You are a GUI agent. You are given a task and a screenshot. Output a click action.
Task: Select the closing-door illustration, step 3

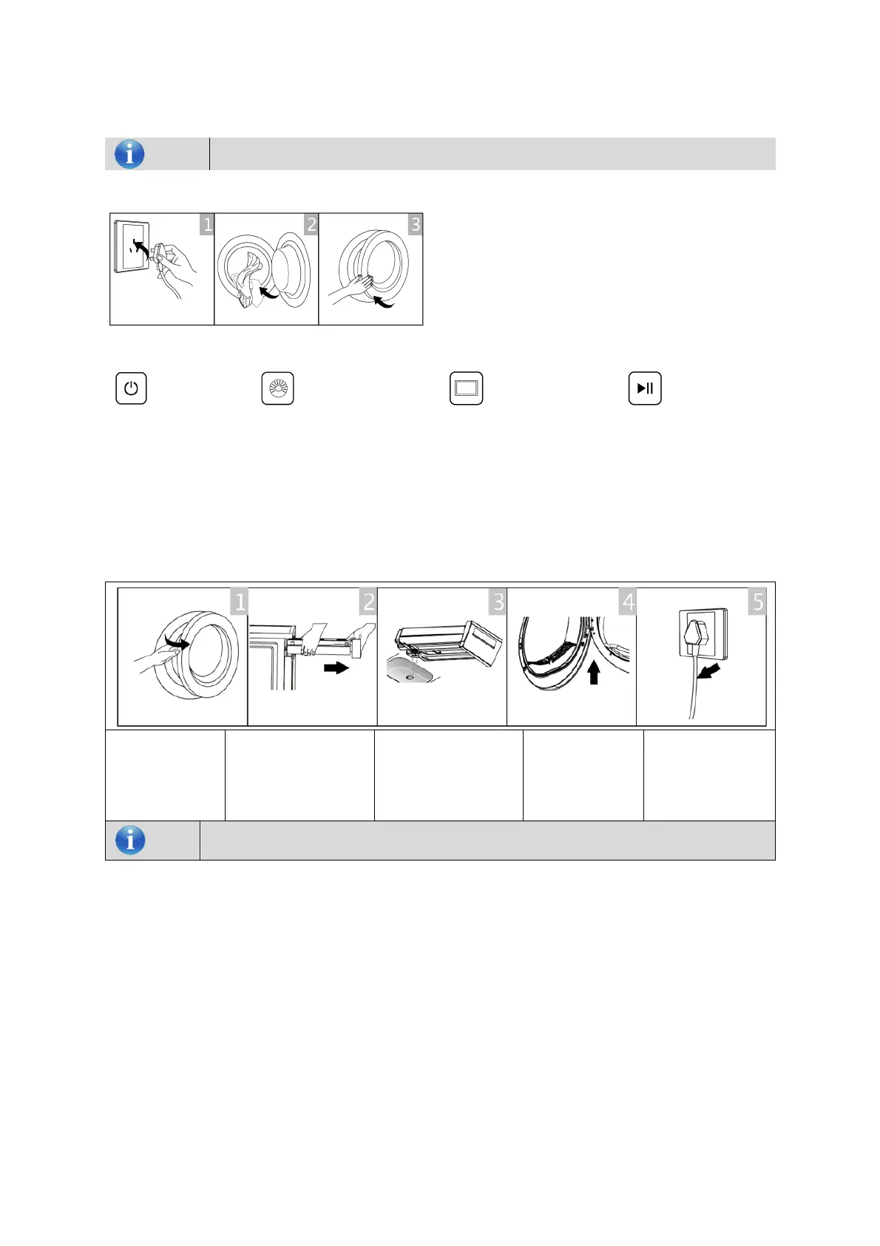click(370, 269)
